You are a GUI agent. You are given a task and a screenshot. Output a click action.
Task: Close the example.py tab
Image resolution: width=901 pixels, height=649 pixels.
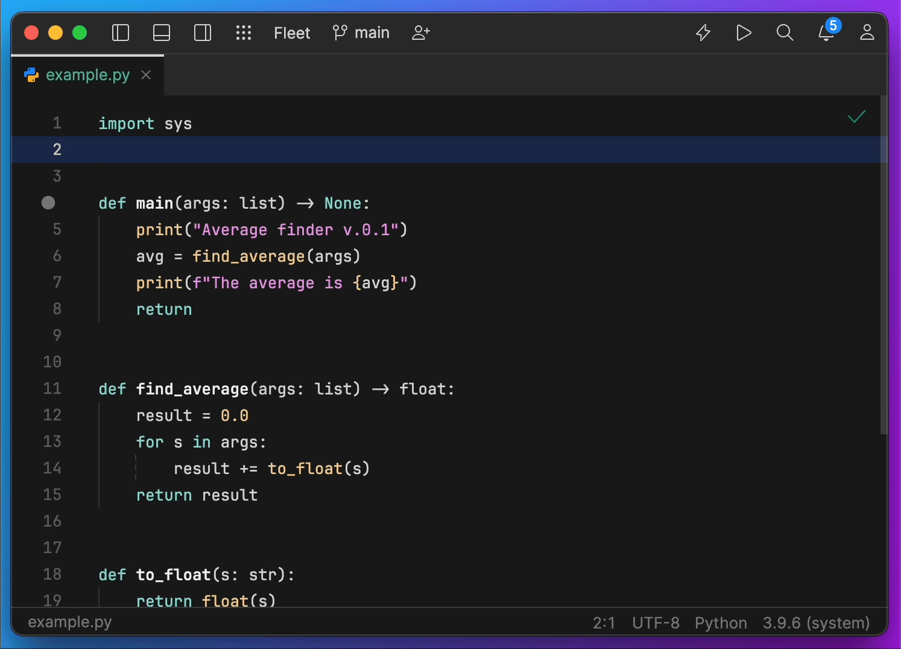pos(146,75)
